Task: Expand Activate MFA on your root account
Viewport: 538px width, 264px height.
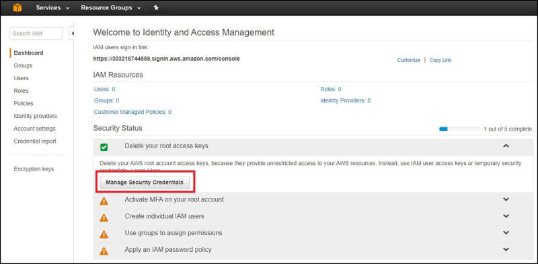Action: 506,199
